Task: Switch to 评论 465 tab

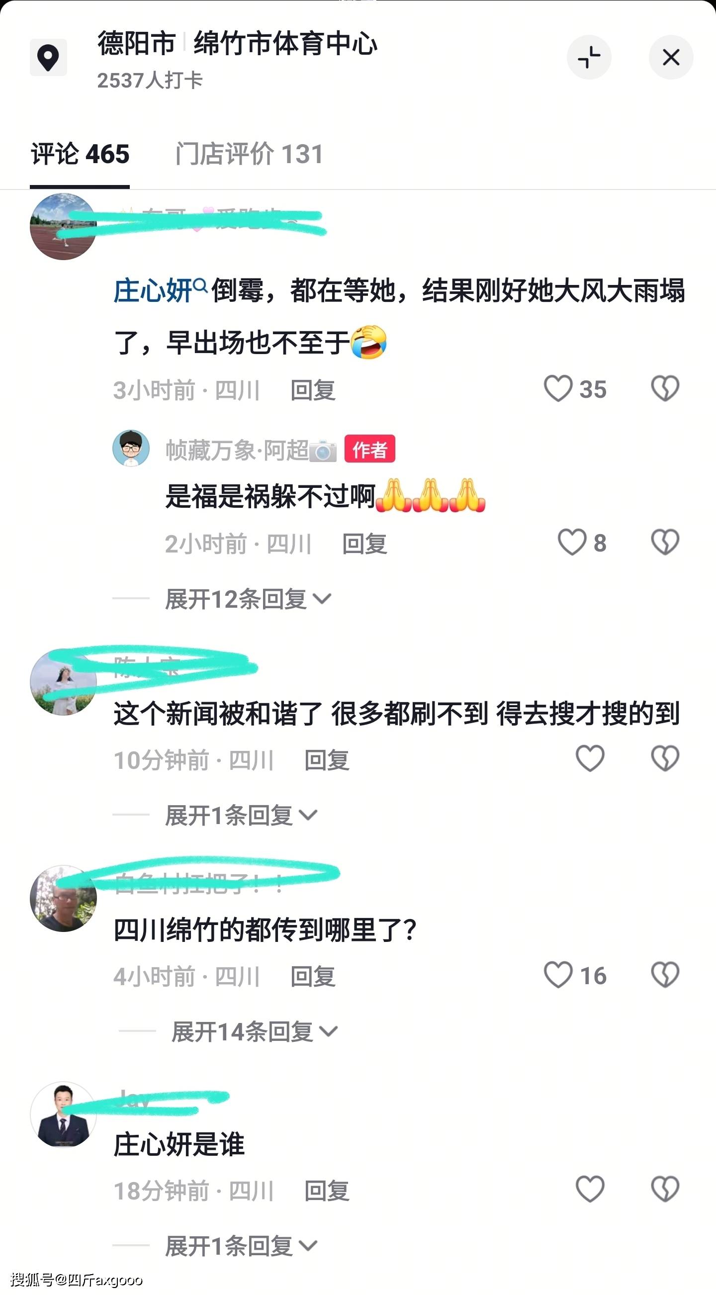Action: pos(80,154)
